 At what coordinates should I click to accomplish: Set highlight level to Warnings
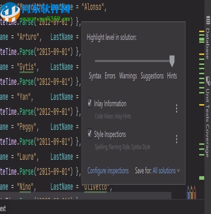click(x=128, y=76)
